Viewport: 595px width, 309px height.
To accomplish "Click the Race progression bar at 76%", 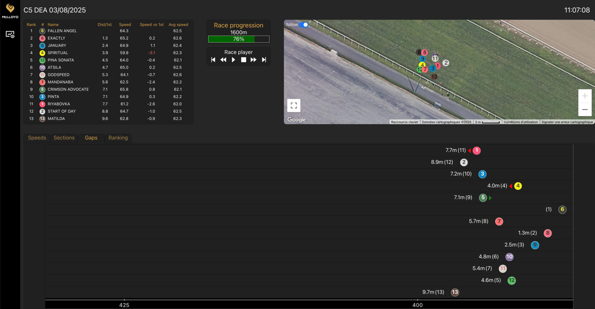I will (x=239, y=39).
